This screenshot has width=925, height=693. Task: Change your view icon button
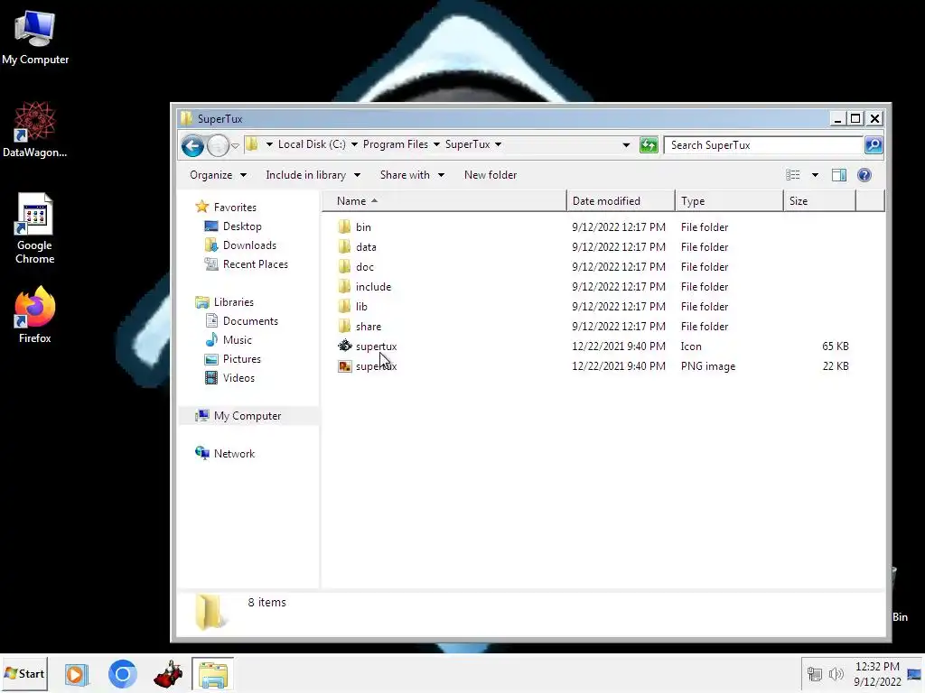point(793,175)
